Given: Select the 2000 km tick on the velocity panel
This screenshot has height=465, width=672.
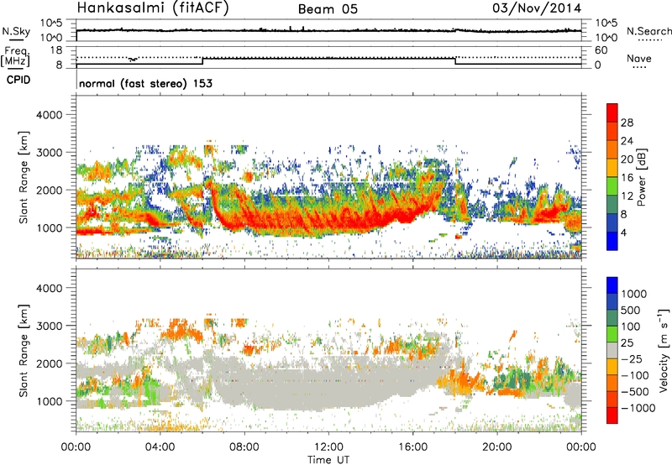Looking at the screenshot, I should click(50, 363).
